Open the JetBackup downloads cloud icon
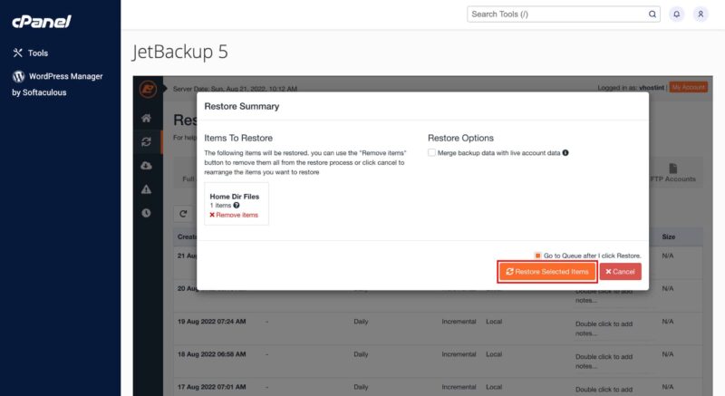The width and height of the screenshot is (725, 396). pos(146,166)
